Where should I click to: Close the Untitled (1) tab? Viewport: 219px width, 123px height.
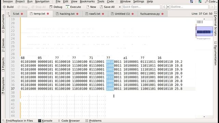[x=133, y=14]
